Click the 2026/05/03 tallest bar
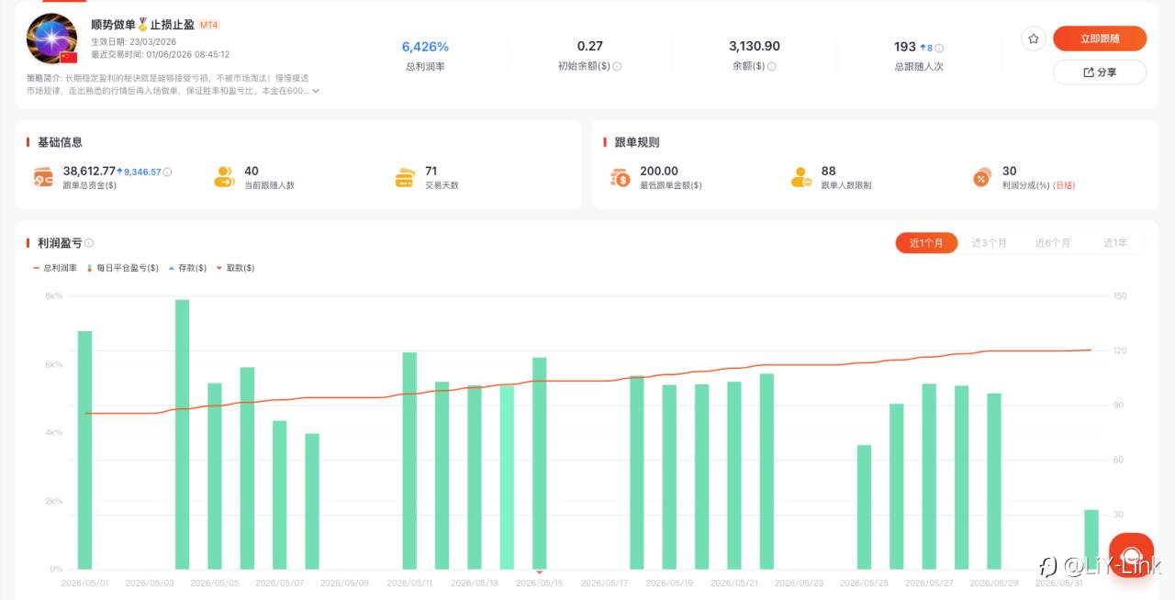This screenshot has width=1175, height=600. click(x=182, y=434)
